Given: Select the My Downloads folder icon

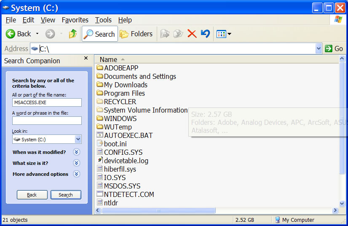Looking at the screenshot, I should pos(100,84).
